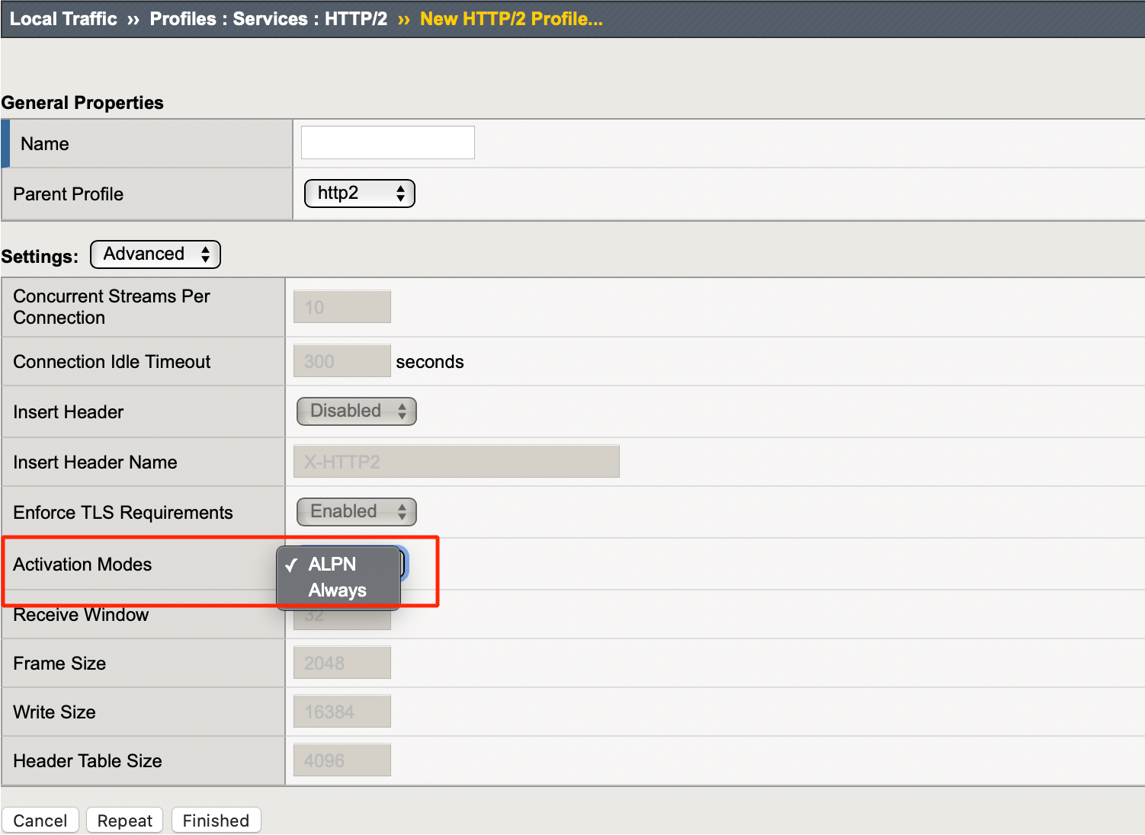Click the Finished button

point(216,821)
